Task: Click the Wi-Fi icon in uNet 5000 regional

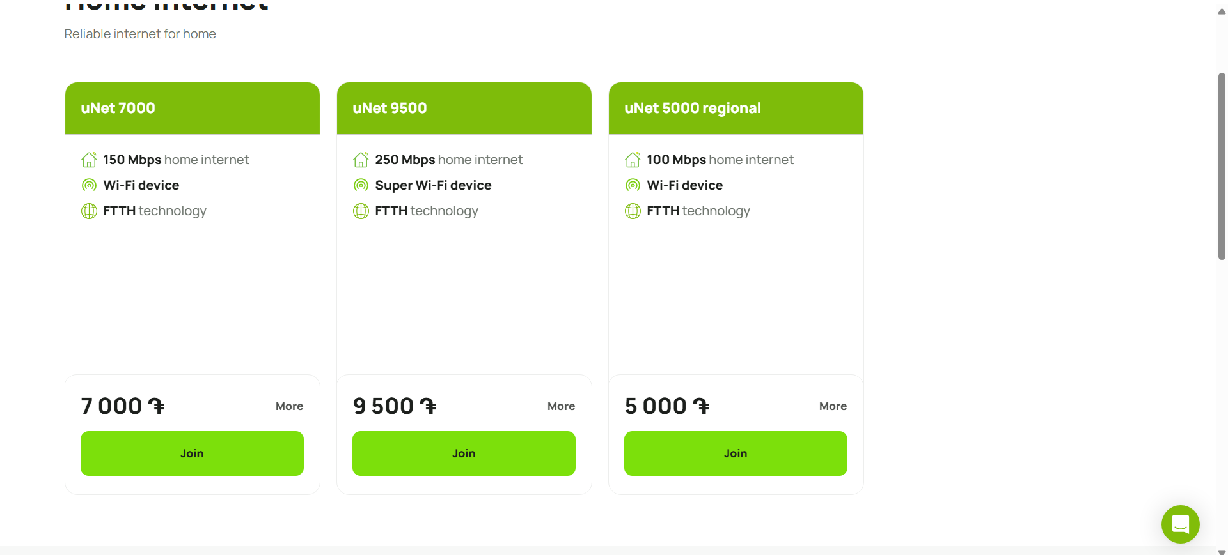Action: (633, 185)
